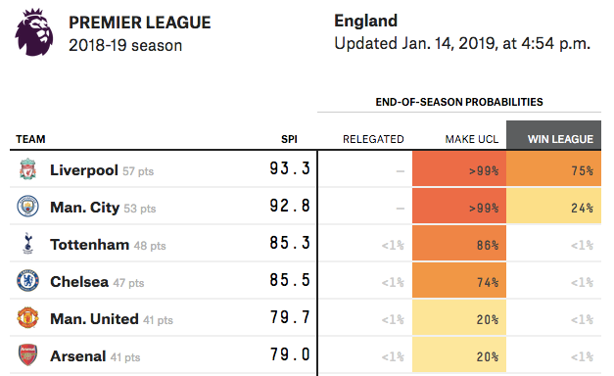Open the Arsenal team name link
This screenshot has height=376, width=614.
[78, 356]
